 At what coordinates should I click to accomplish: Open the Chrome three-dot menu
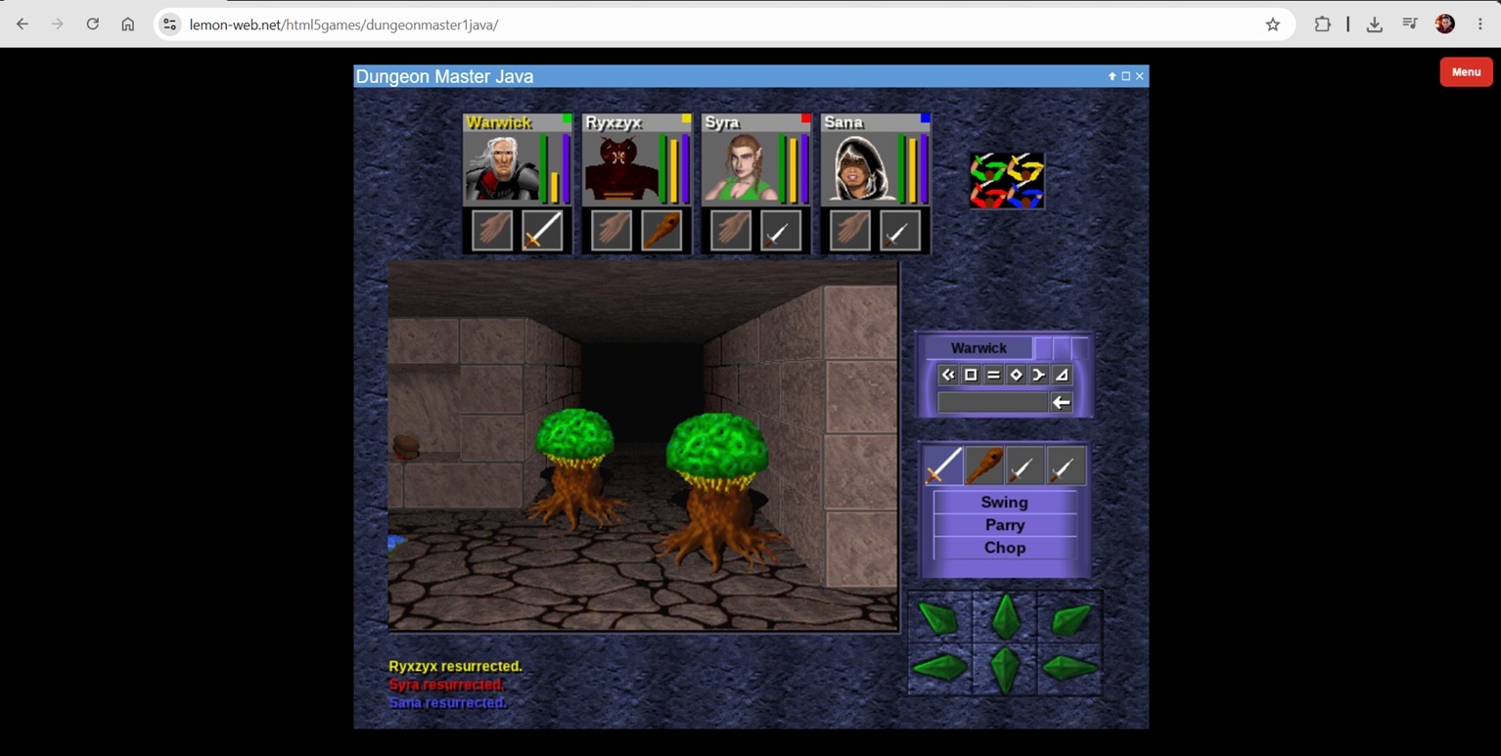coord(1479,24)
